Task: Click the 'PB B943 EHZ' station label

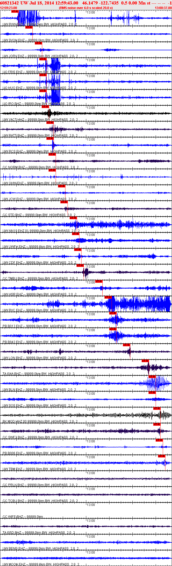Action: pos(13,342)
